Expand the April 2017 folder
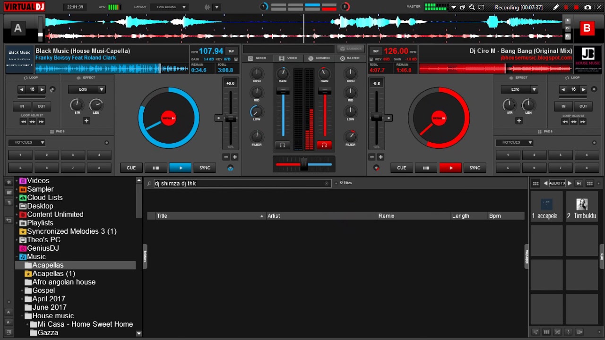The height and width of the screenshot is (340, 605). 22,299
